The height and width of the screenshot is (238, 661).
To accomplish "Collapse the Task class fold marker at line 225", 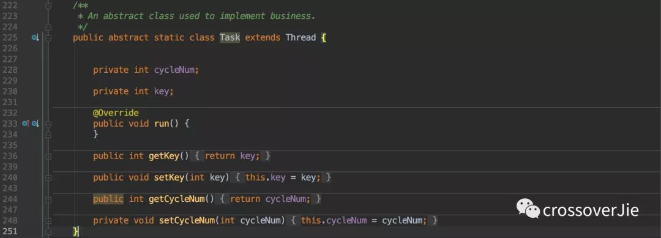I will coord(48,38).
